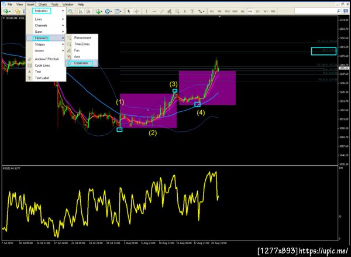
Task: Open the Arrows toolbar dropdown
Action: click(x=201, y=11)
